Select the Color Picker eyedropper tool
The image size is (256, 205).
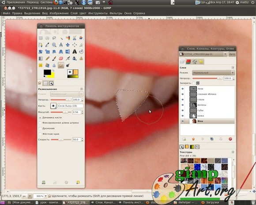point(47,45)
